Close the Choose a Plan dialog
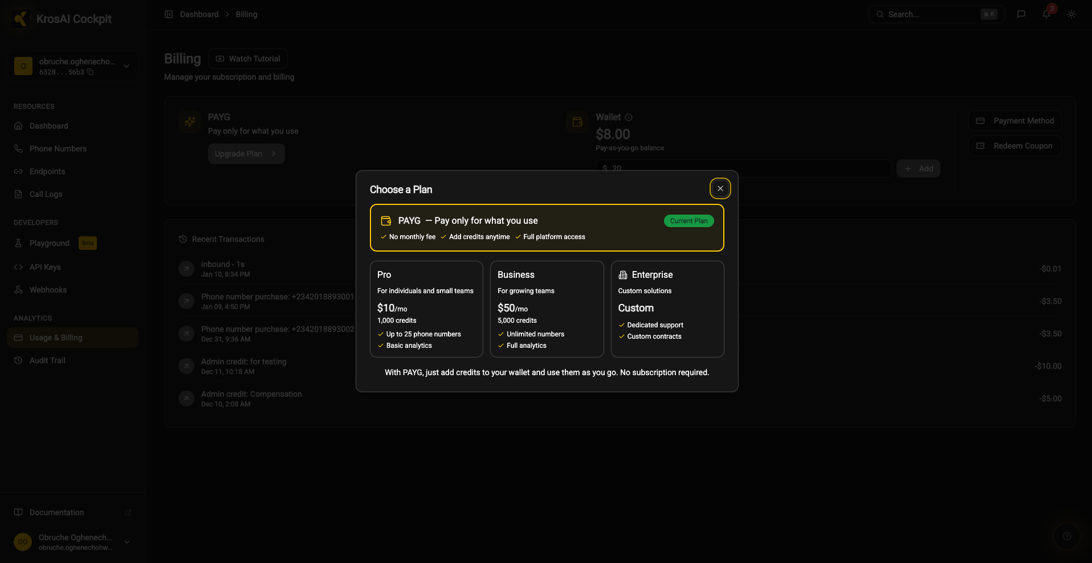The width and height of the screenshot is (1092, 563). (x=720, y=188)
